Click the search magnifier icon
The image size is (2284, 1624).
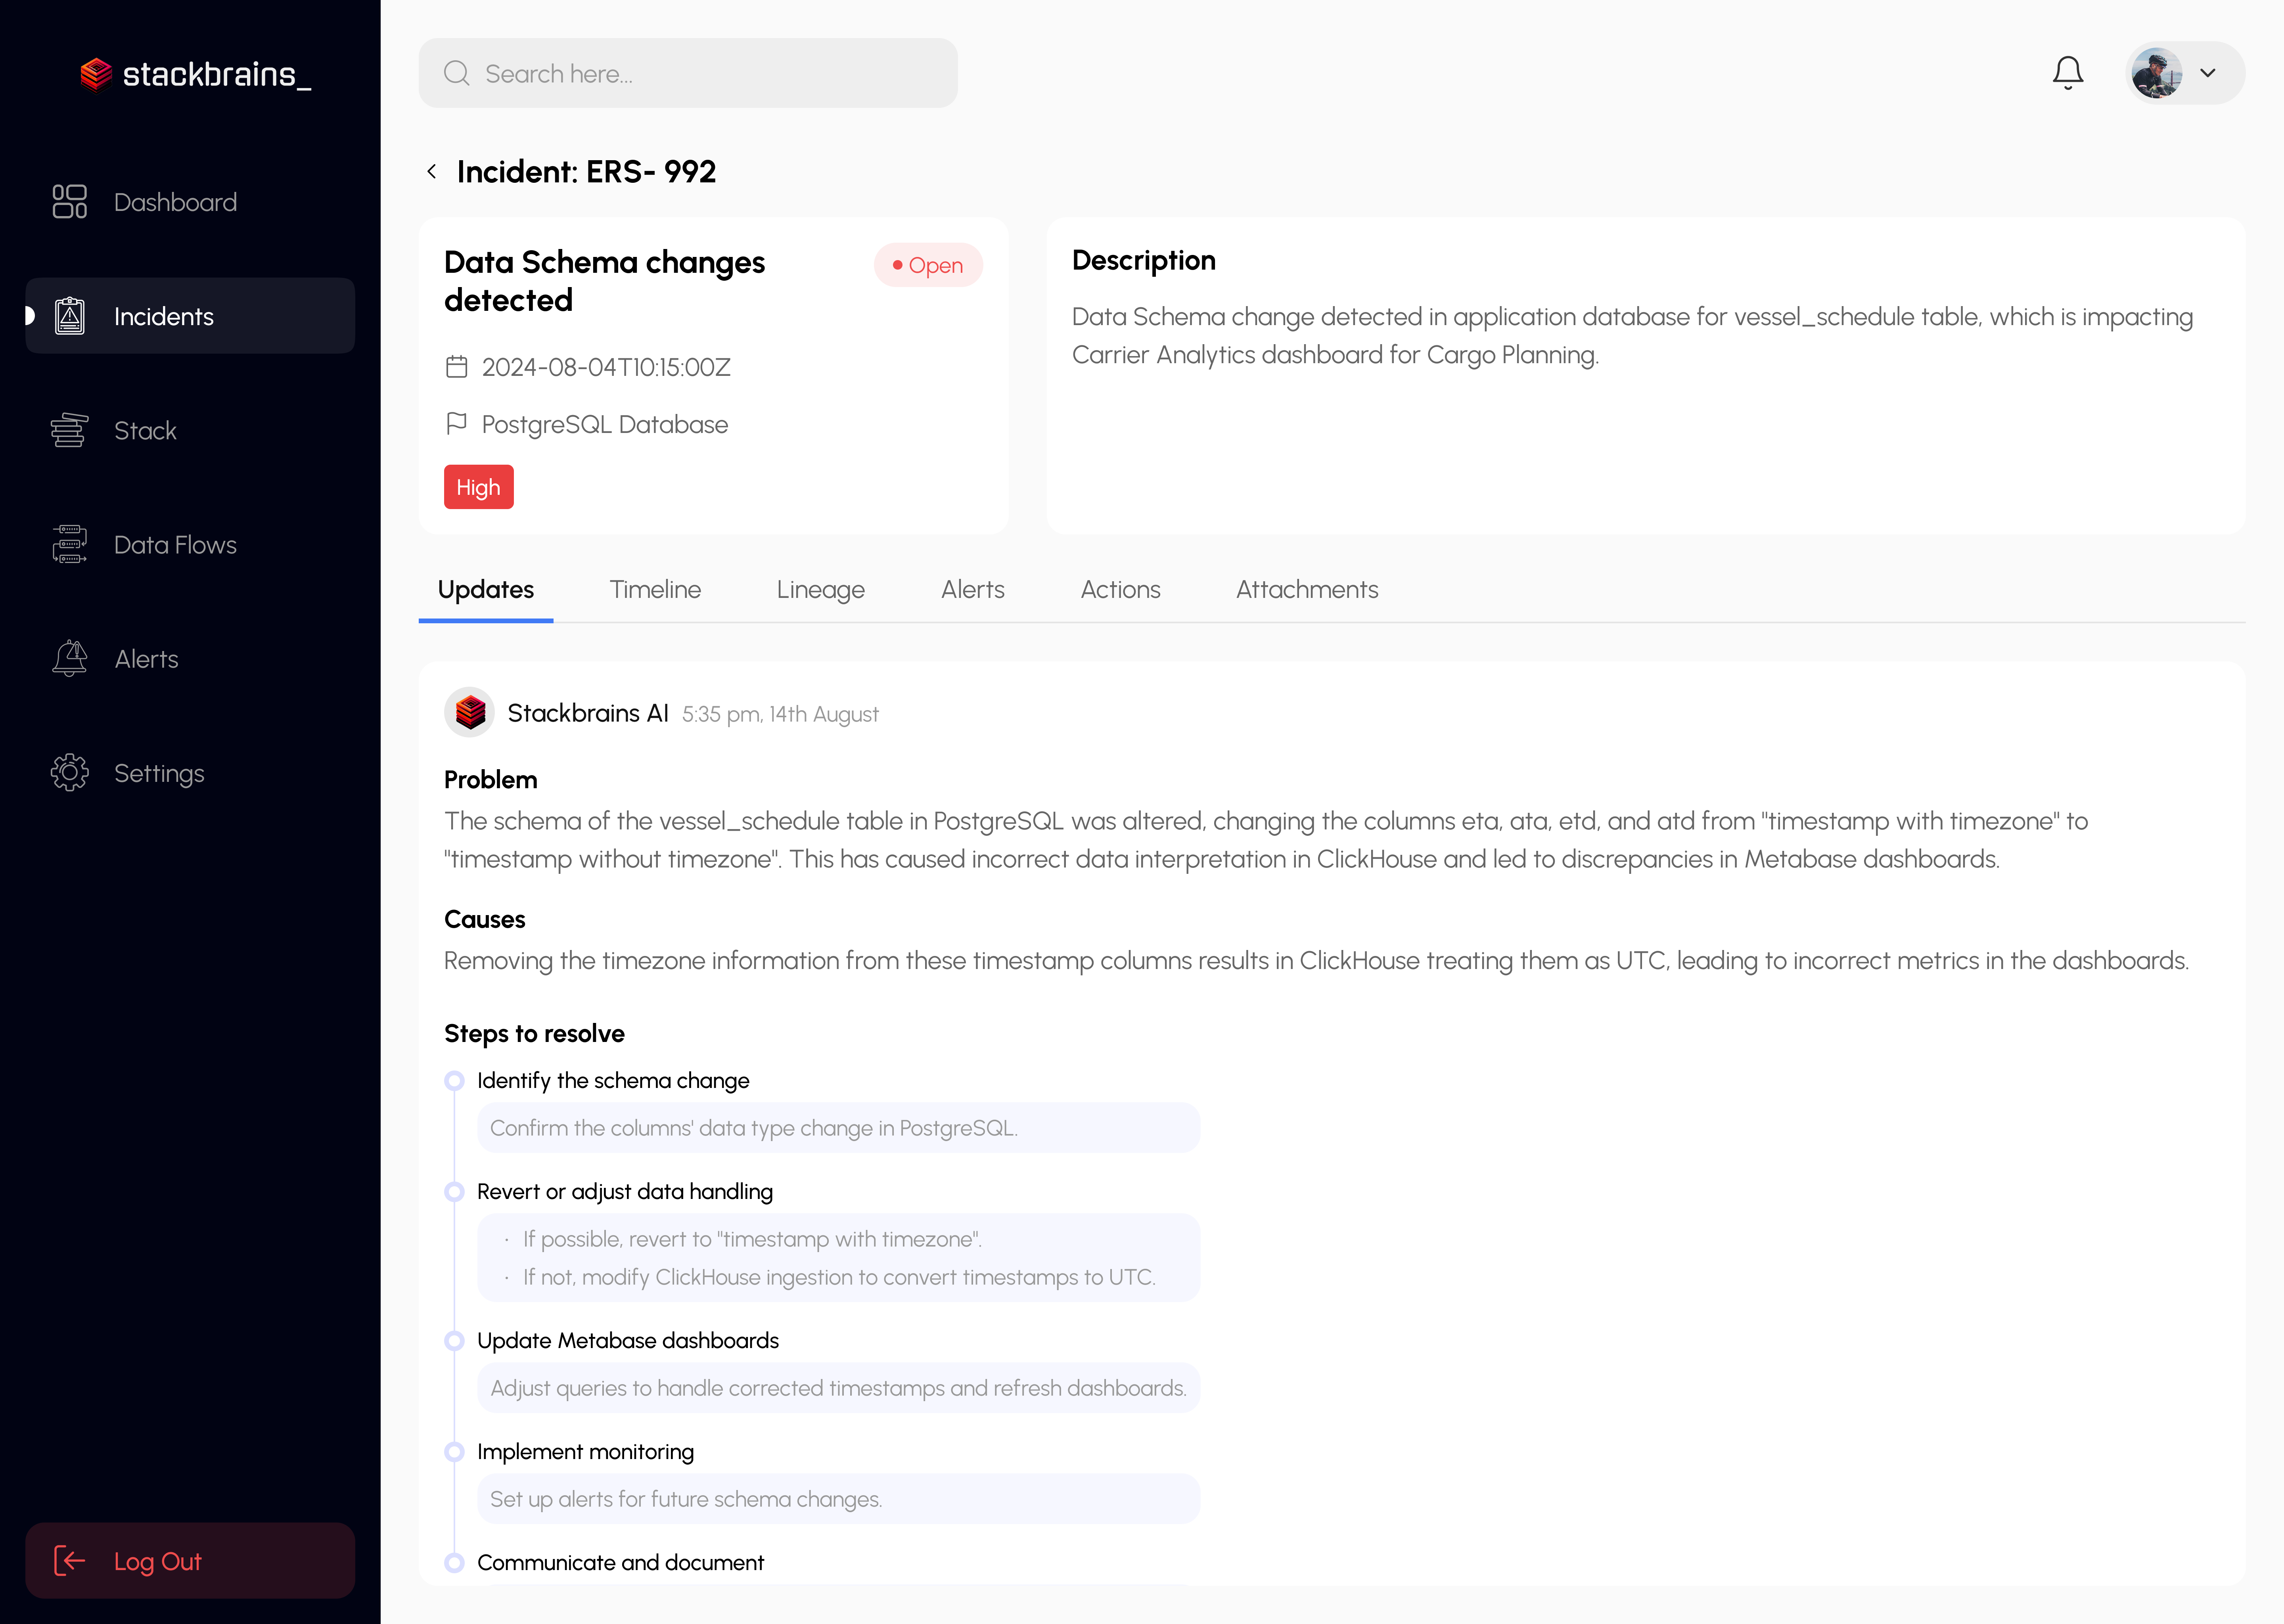(457, 72)
